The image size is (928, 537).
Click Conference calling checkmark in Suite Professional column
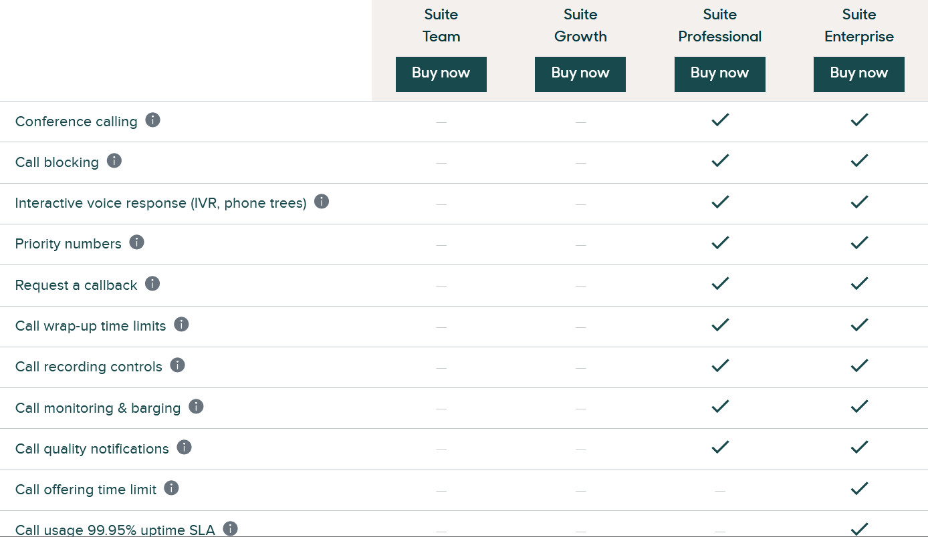720,120
